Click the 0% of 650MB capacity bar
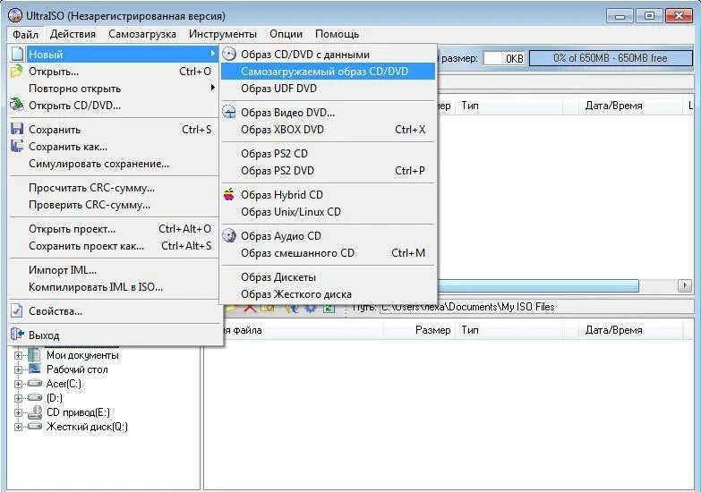Image resolution: width=701 pixels, height=492 pixels. click(x=611, y=58)
